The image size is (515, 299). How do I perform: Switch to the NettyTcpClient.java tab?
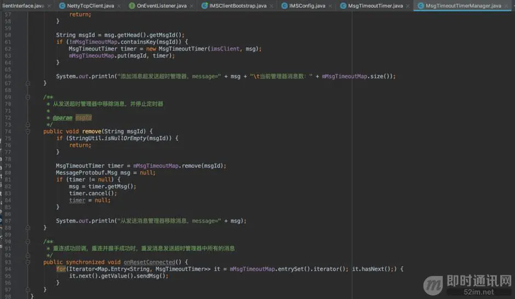[x=90, y=5]
